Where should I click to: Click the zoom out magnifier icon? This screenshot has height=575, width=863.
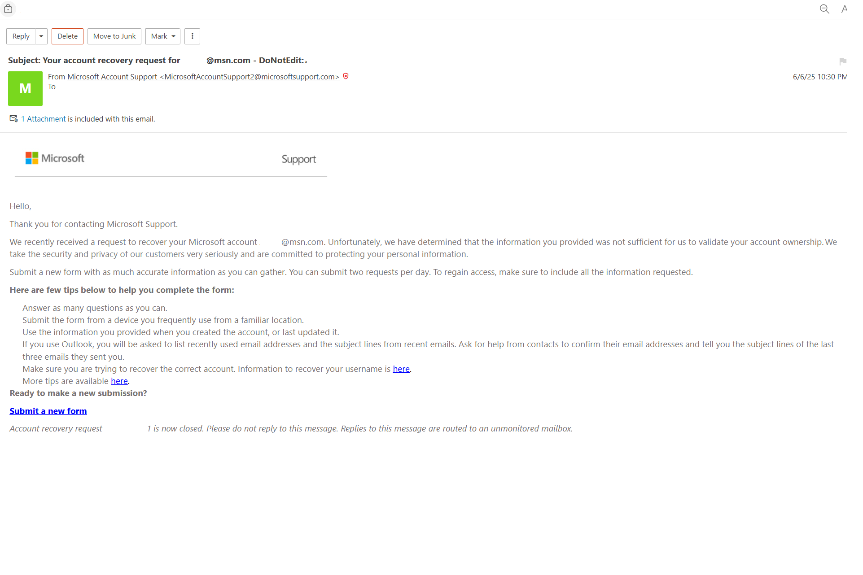pos(824,9)
